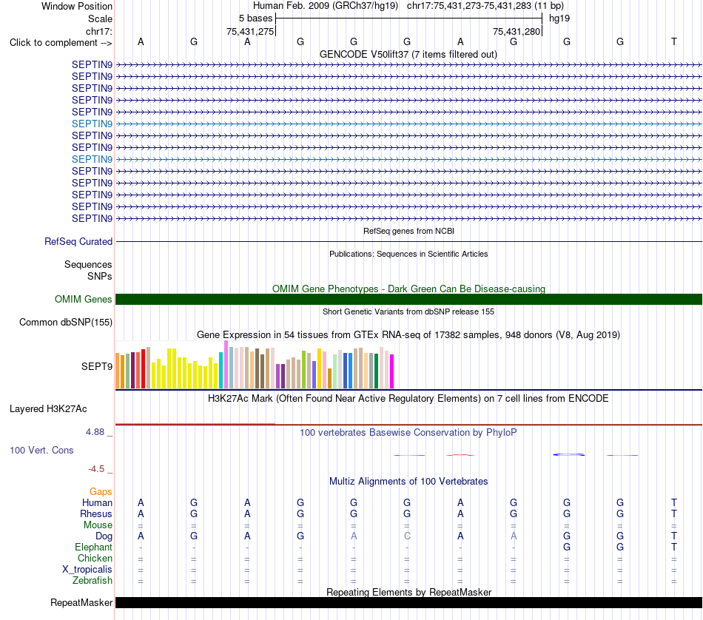Viewport: 703px width, 620px height.
Task: Click 'RefSeq genes from NCBI' track title
Action: click(408, 231)
